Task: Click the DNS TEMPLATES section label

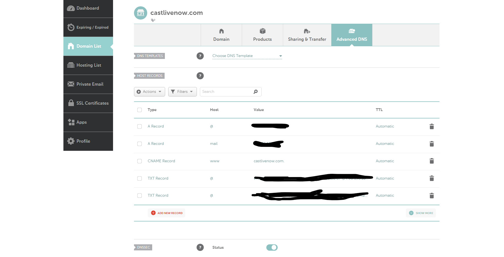Action: tap(149, 56)
